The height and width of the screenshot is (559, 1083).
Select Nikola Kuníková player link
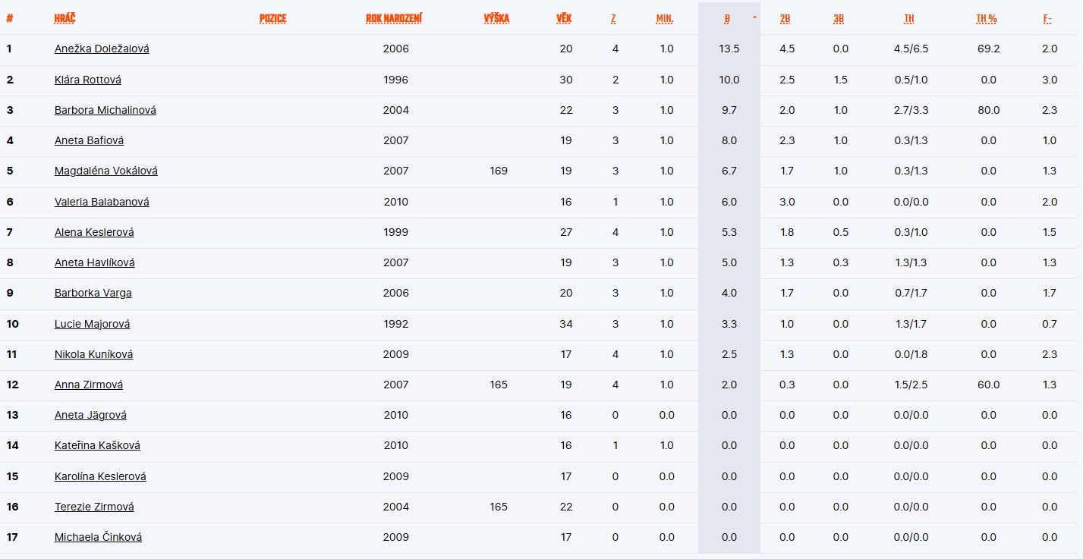click(x=93, y=354)
